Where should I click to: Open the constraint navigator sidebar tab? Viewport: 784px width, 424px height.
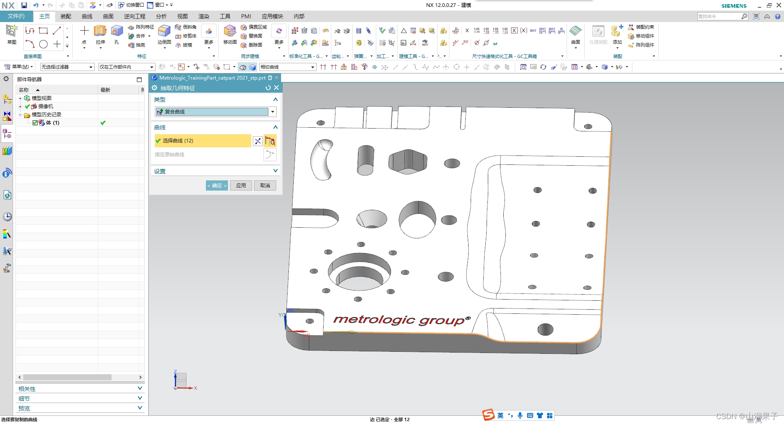(x=7, y=116)
